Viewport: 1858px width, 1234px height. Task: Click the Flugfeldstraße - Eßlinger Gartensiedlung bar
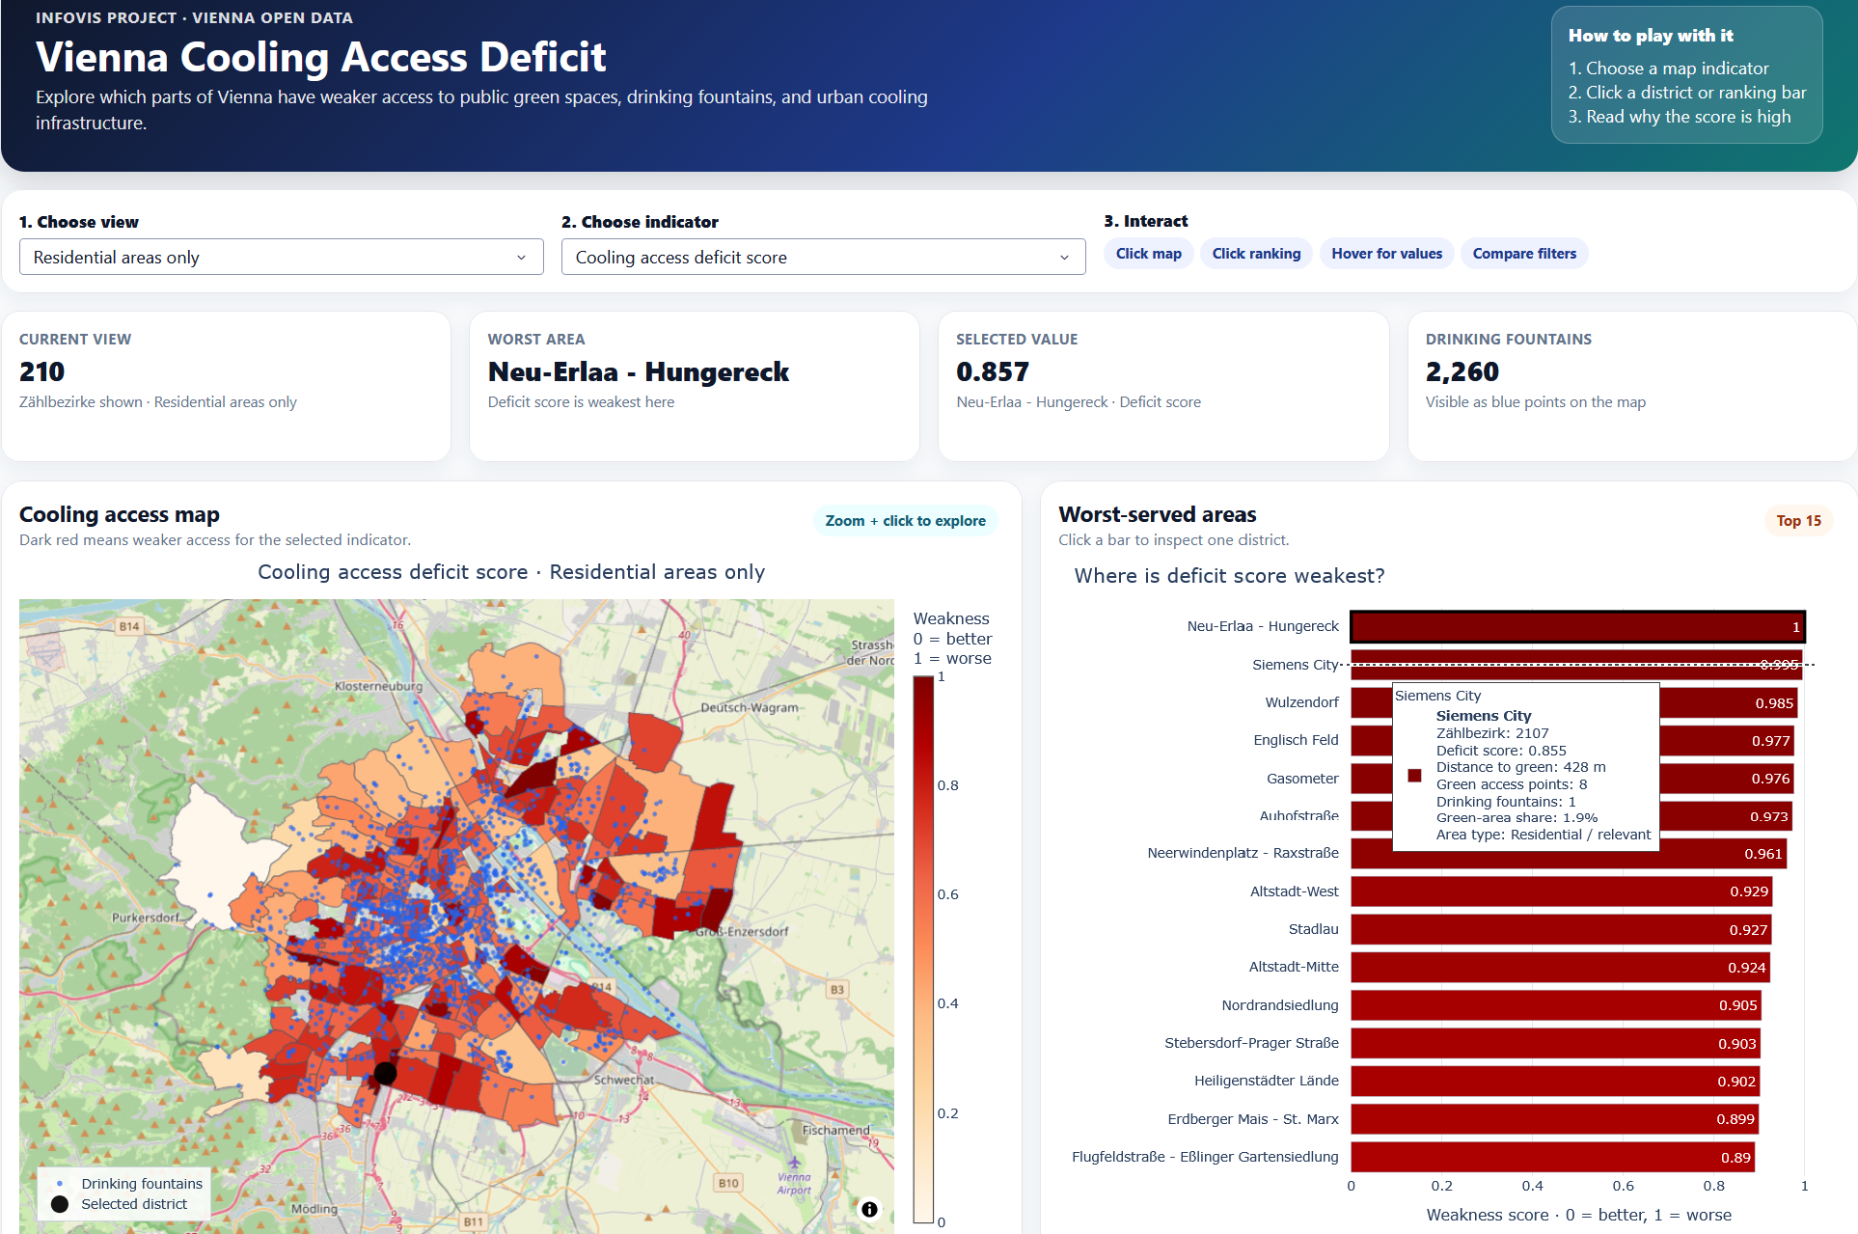[1552, 1157]
